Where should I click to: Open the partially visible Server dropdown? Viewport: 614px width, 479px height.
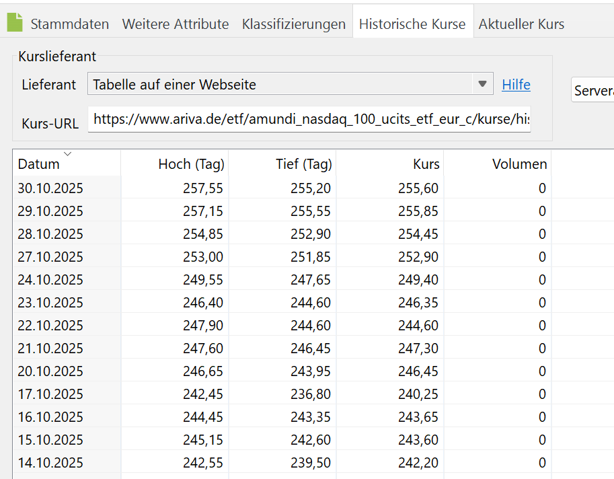(592, 91)
